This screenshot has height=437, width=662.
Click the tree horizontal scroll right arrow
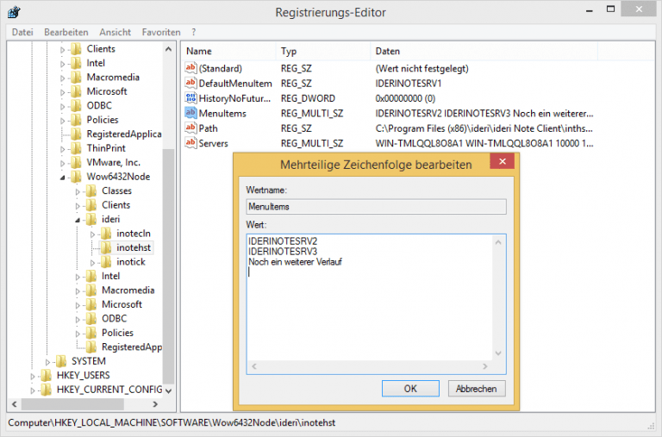(155, 404)
